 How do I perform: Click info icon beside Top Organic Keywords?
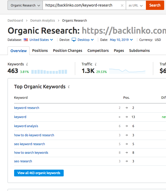click(x=69, y=87)
